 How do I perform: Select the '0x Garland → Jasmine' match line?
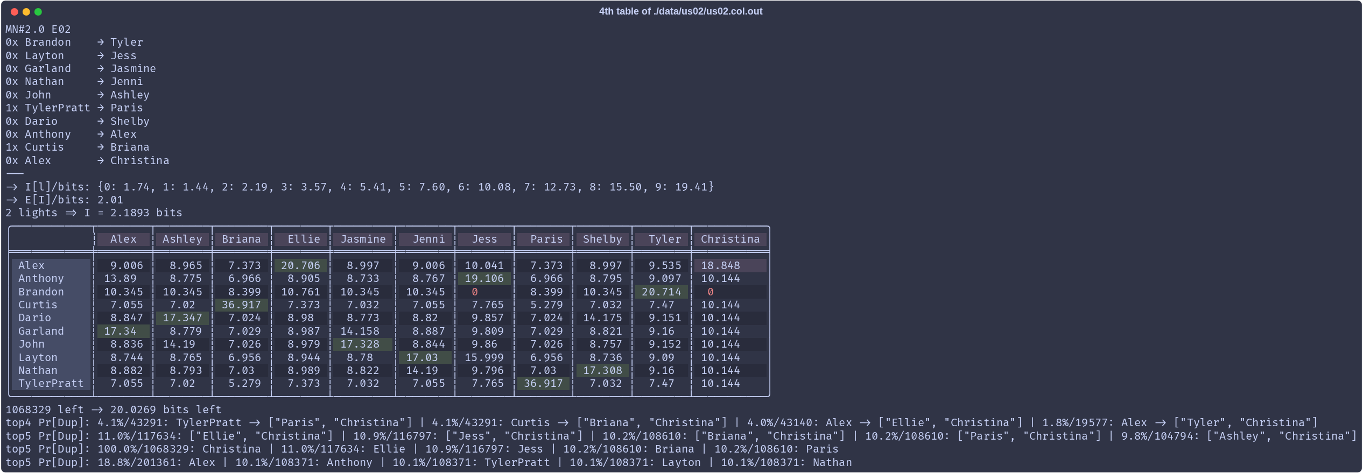point(81,68)
